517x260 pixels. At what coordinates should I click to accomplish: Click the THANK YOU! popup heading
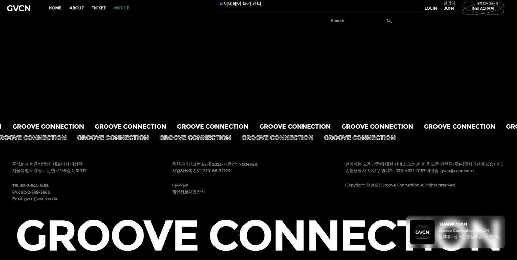coord(453,224)
